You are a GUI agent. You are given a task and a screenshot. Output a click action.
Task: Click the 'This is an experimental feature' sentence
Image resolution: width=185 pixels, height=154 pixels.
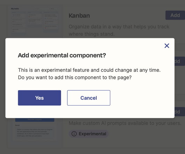[x=89, y=70]
